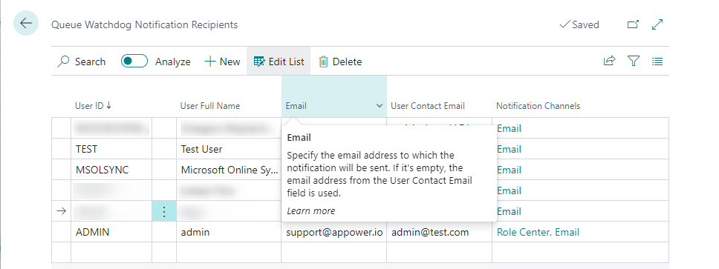Viewport: 719px width, 269px height.
Task: Open the Share icon menu
Action: (x=609, y=61)
